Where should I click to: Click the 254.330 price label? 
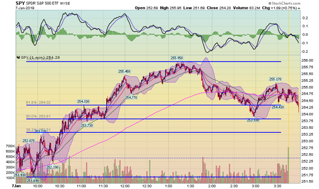pyautogui.click(x=83, y=101)
